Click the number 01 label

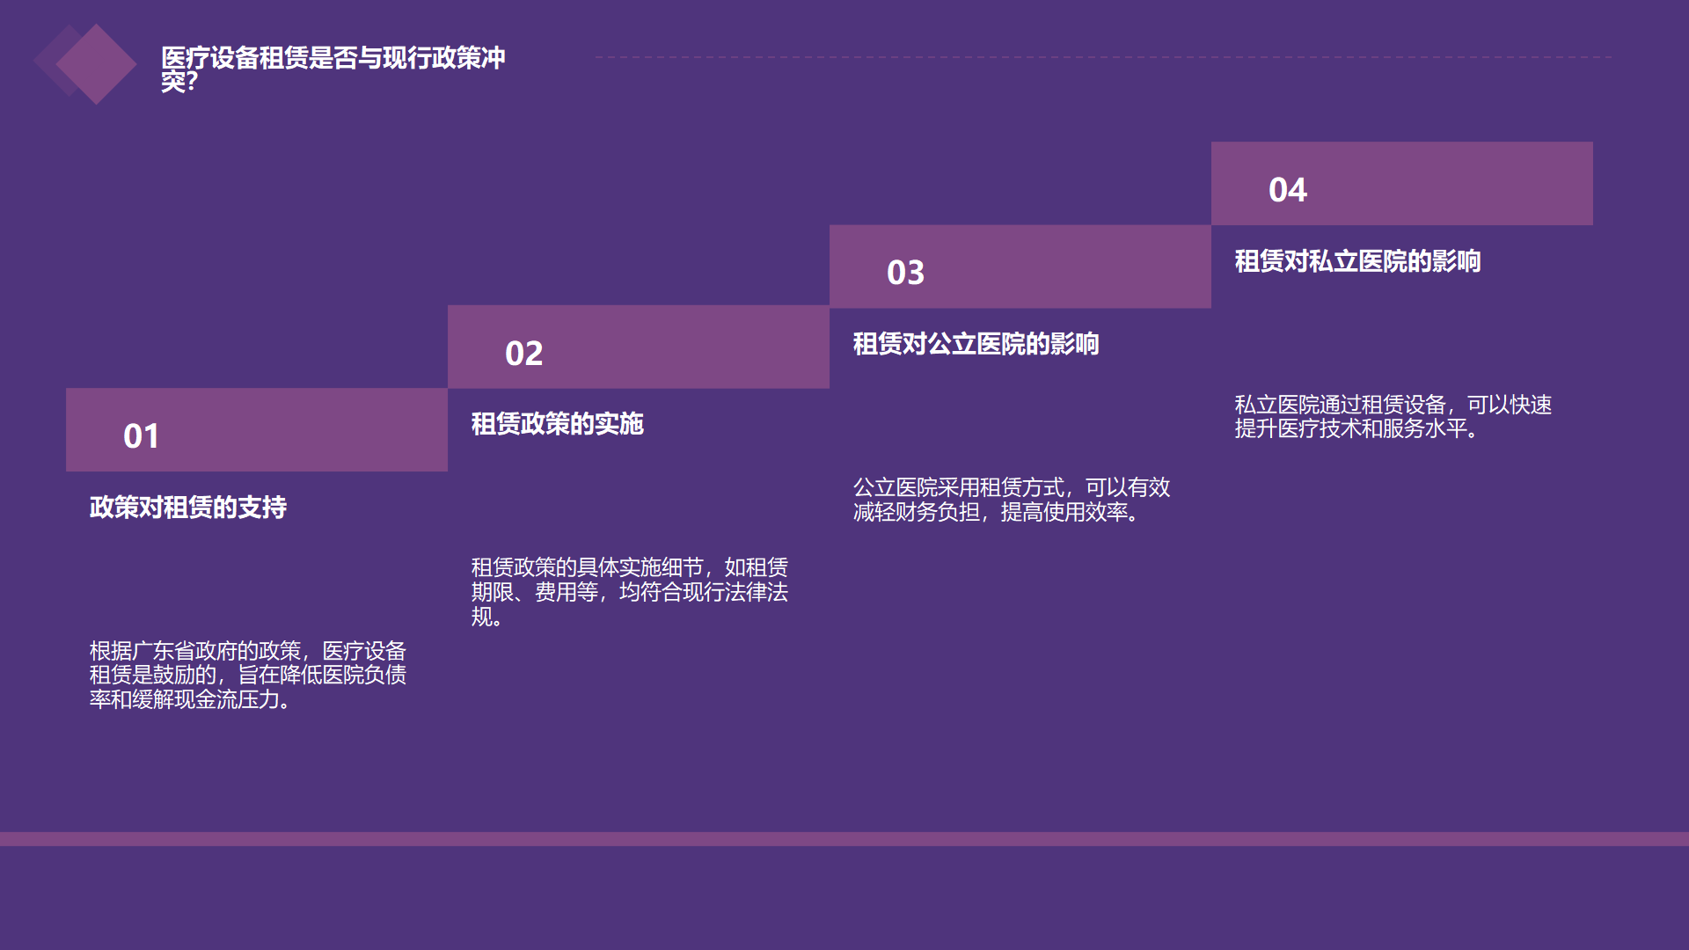(142, 436)
